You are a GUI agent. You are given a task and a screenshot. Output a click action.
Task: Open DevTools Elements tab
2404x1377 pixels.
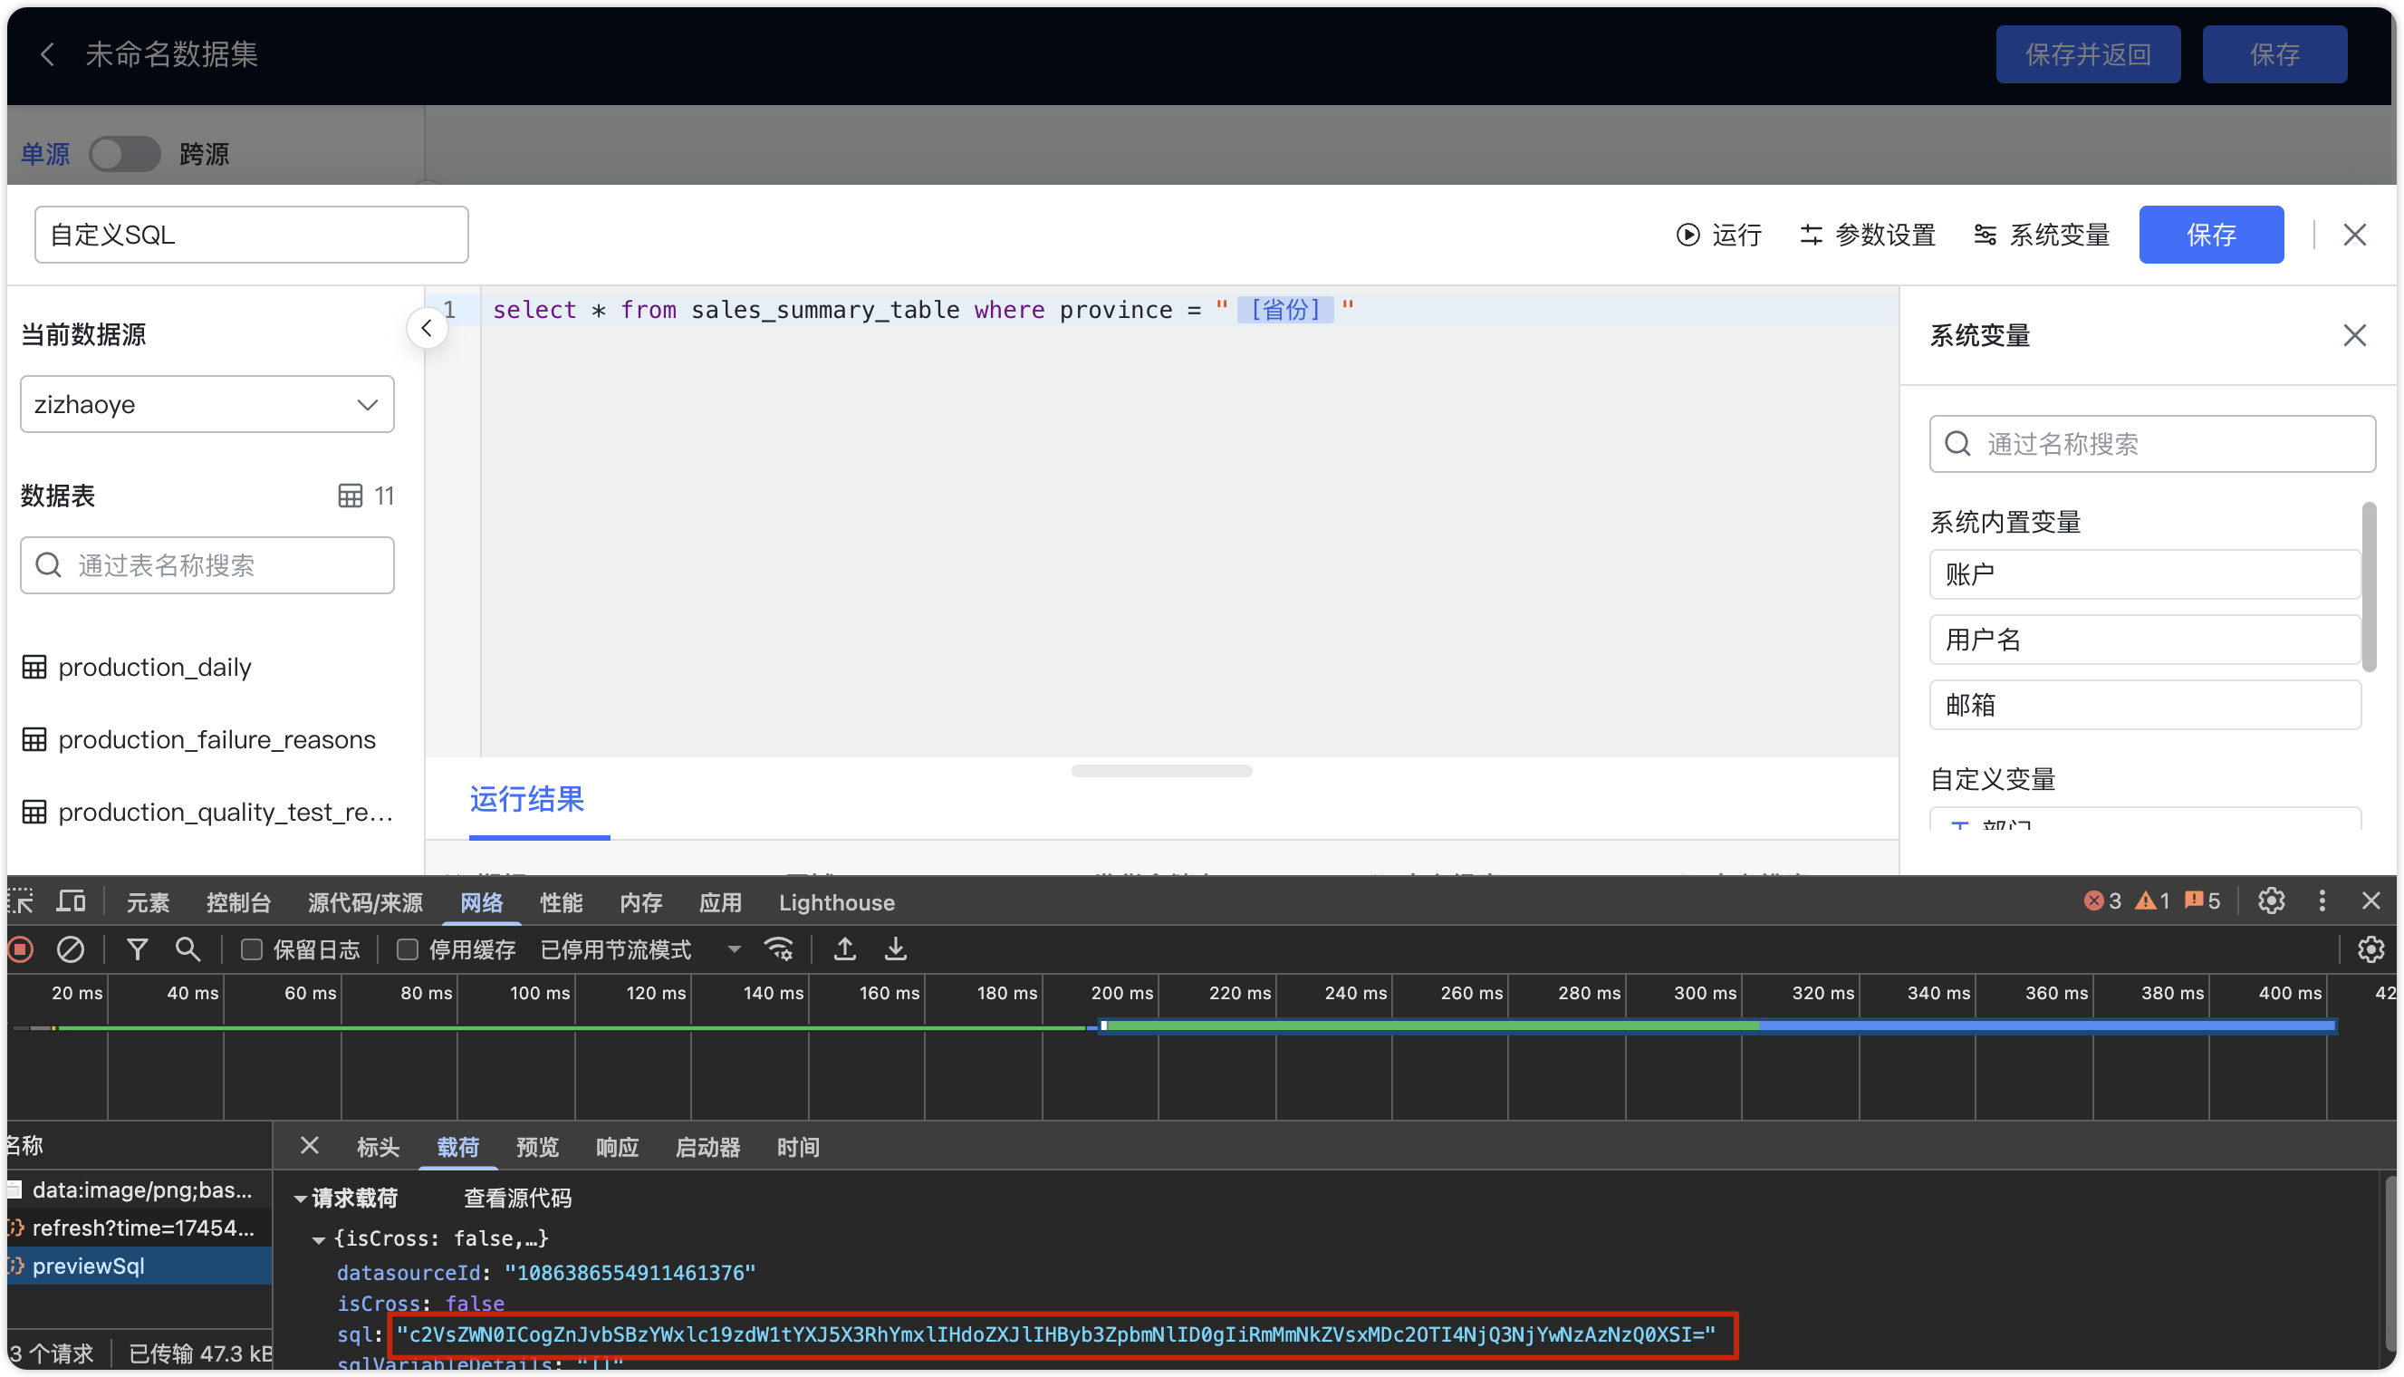(149, 902)
